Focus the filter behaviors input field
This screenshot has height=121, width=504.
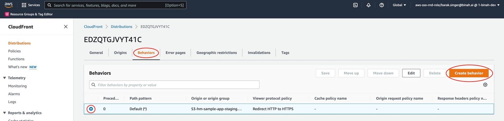click(174, 85)
